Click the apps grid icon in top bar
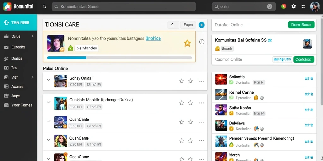The height and width of the screenshot is (161, 323). click(303, 7)
